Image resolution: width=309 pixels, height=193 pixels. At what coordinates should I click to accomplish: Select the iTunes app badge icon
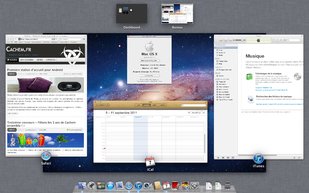pos(258,158)
